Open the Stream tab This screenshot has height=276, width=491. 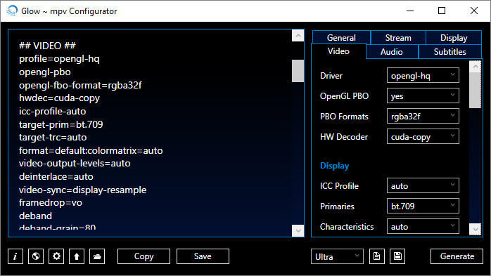(398, 37)
